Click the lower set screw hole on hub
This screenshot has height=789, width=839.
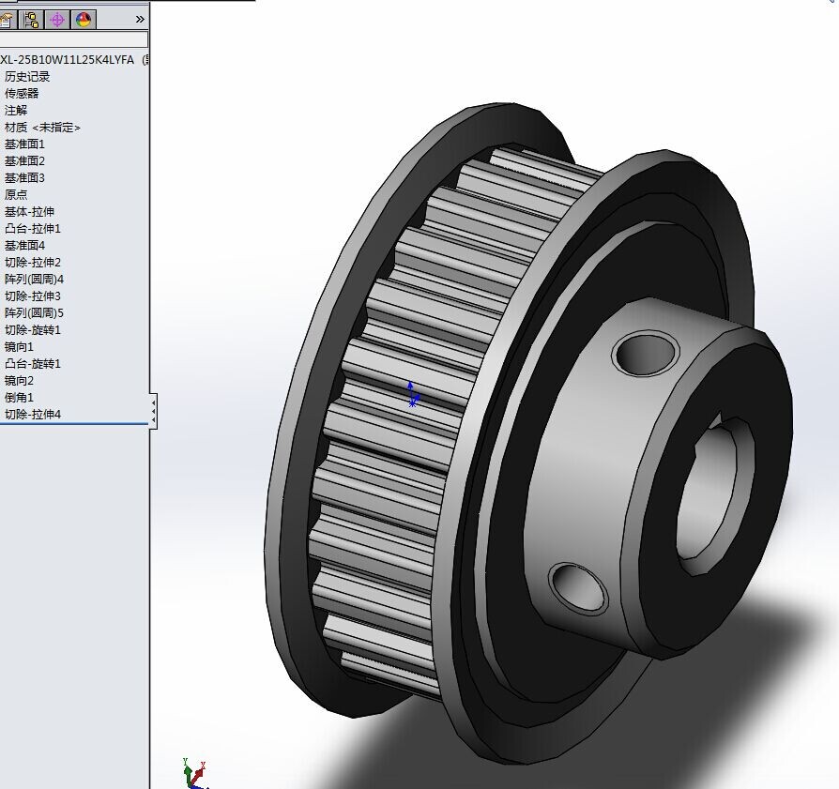(578, 589)
